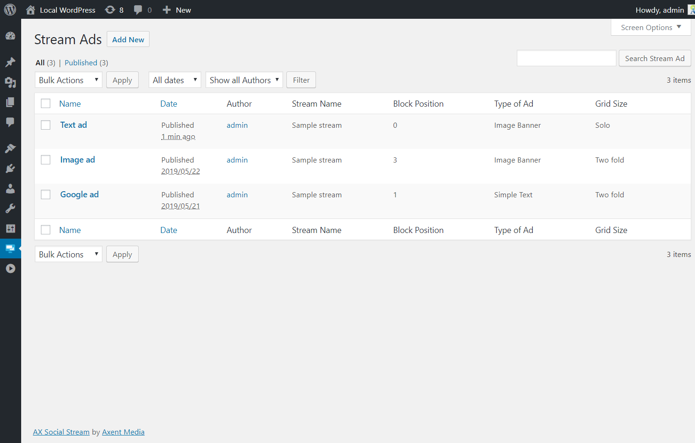Viewport: 695px width, 443px height.
Task: Open the updates icon showing 8
Action: coord(114,10)
